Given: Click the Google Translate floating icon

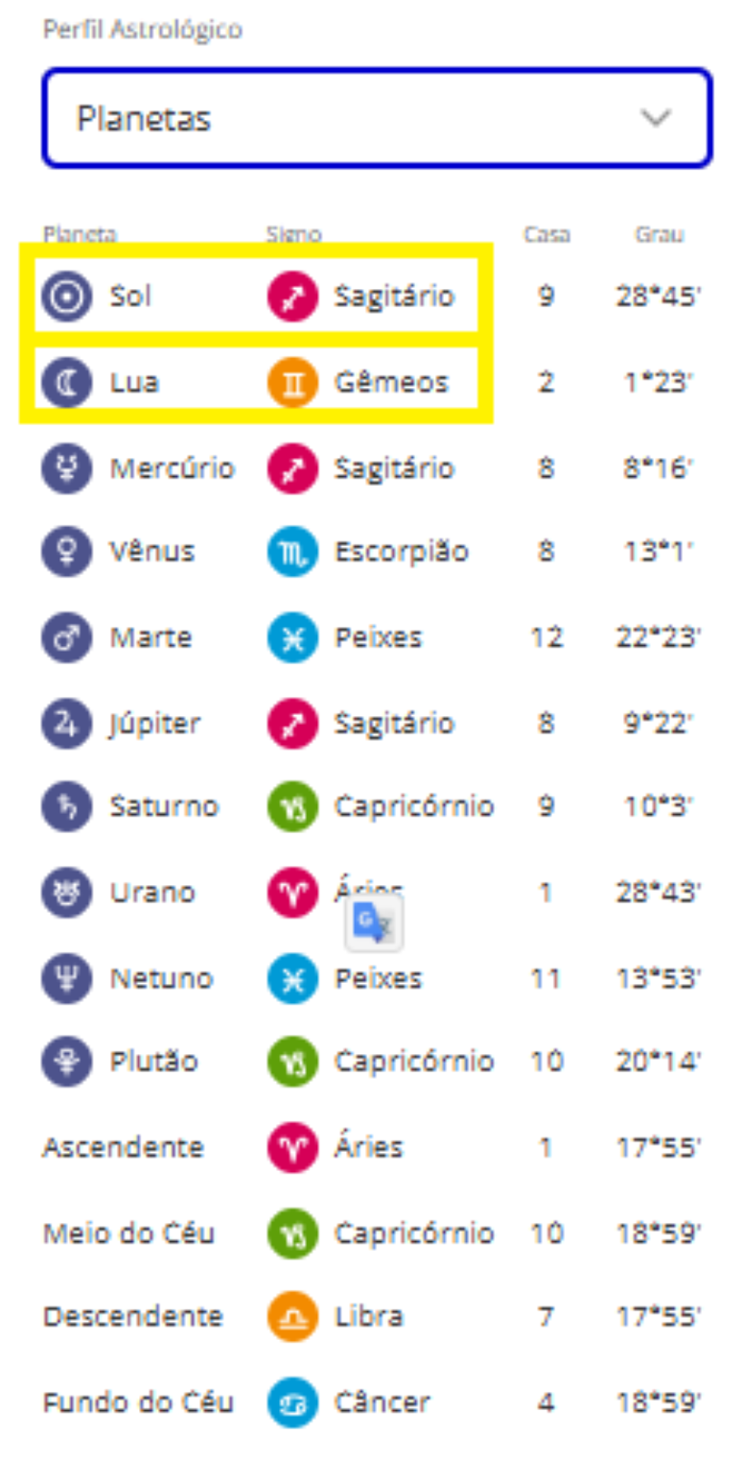Looking at the screenshot, I should pos(374,923).
